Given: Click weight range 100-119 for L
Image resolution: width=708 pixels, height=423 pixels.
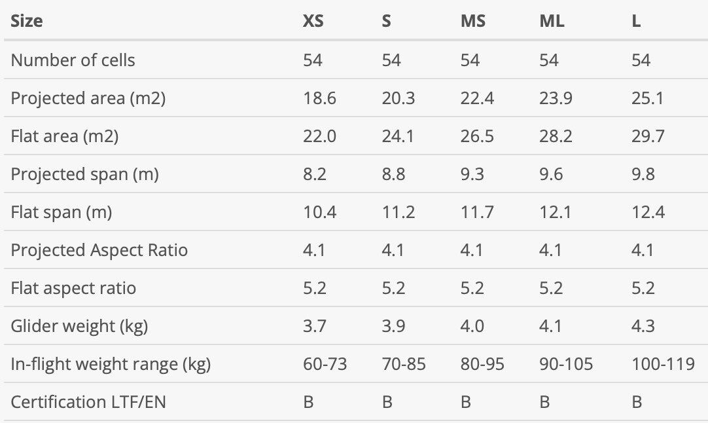Looking at the screenshot, I should 663,364.
